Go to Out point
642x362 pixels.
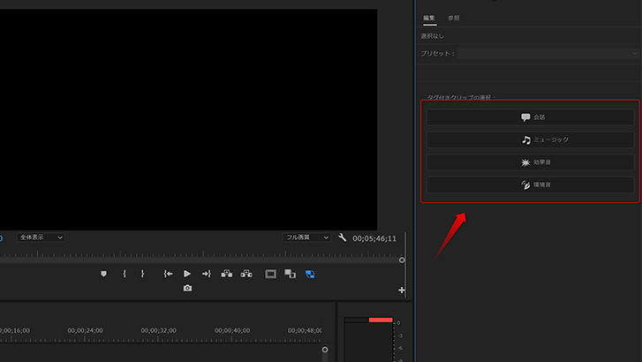tap(207, 274)
